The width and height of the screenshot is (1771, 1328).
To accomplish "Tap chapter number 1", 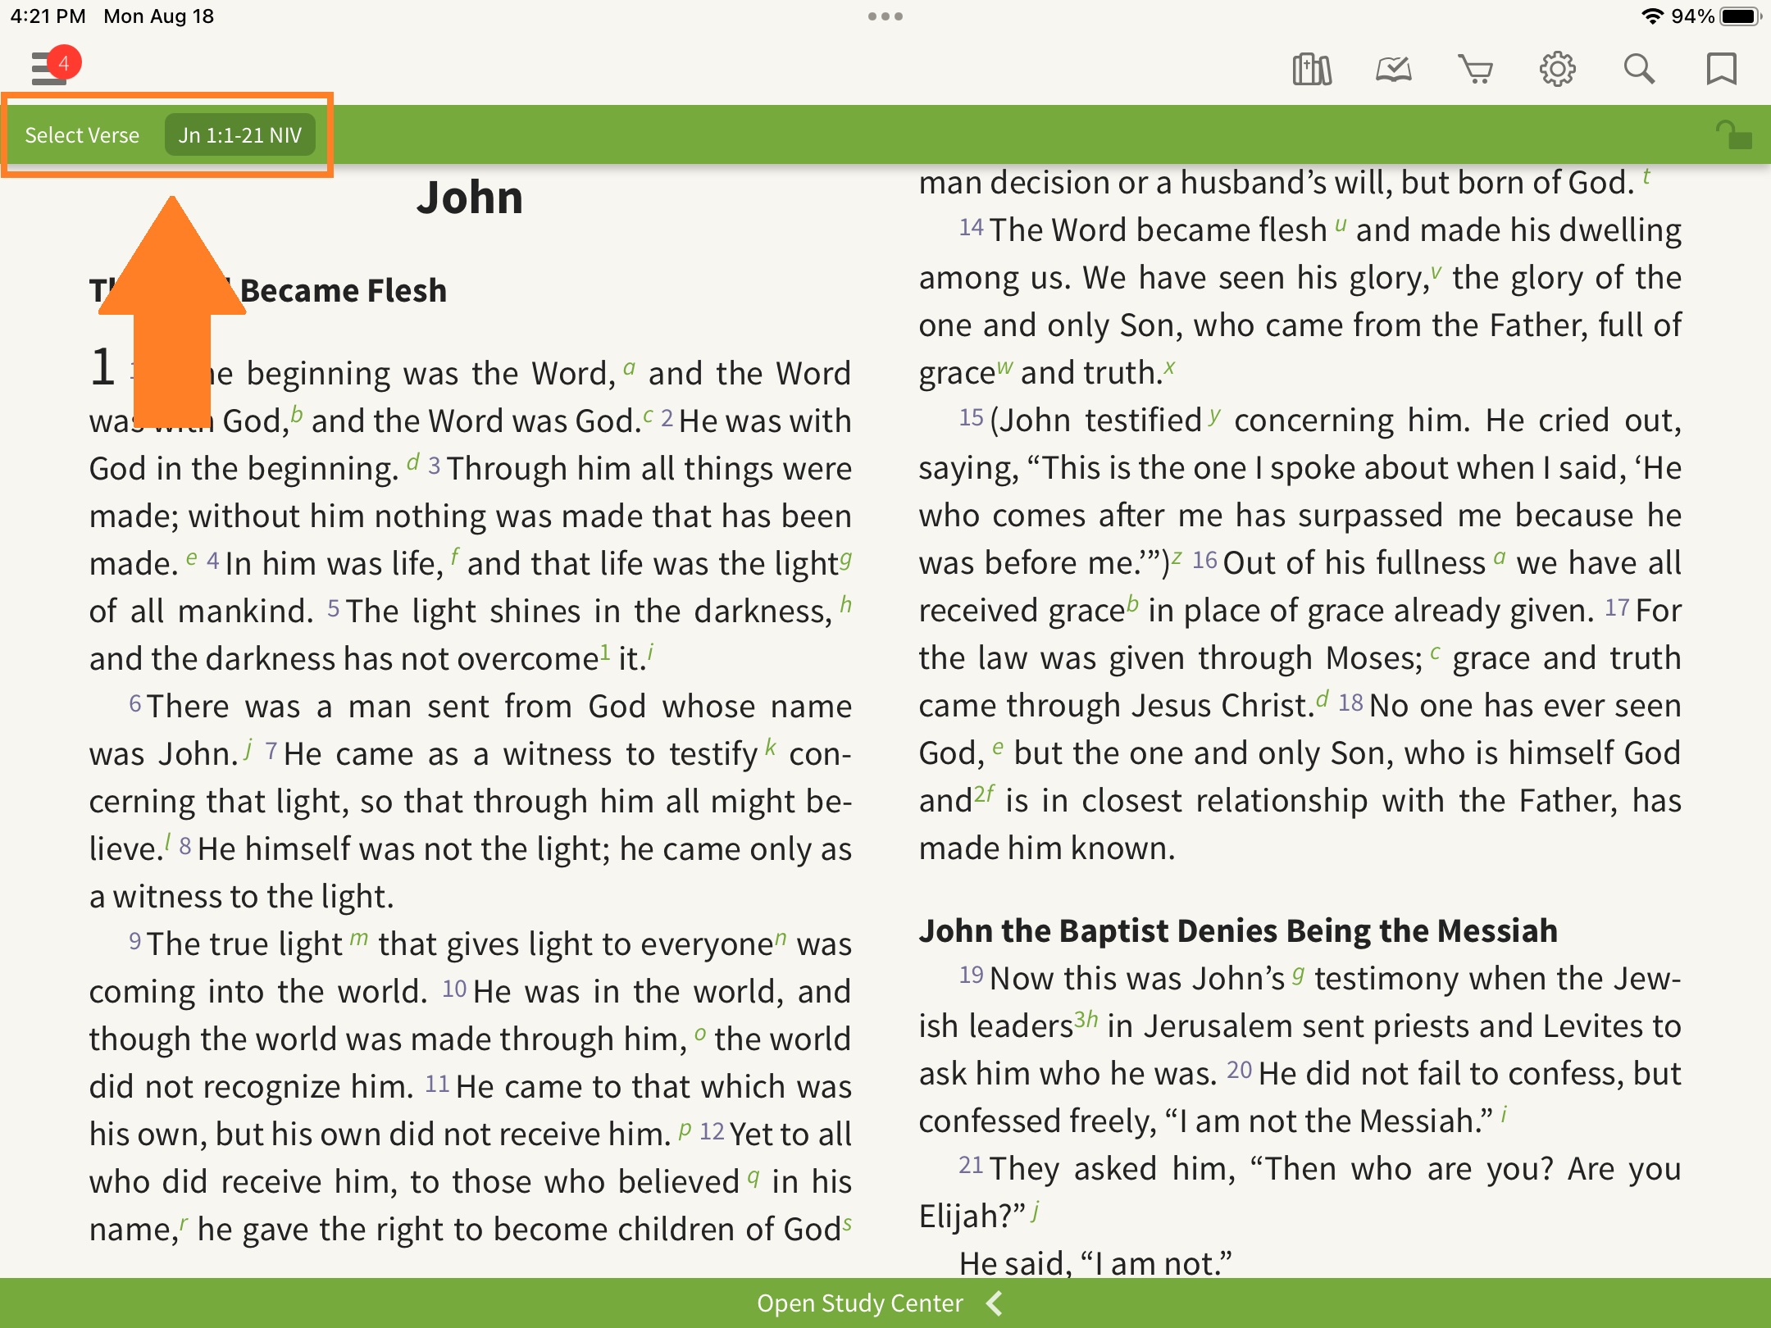I will pyautogui.click(x=102, y=366).
